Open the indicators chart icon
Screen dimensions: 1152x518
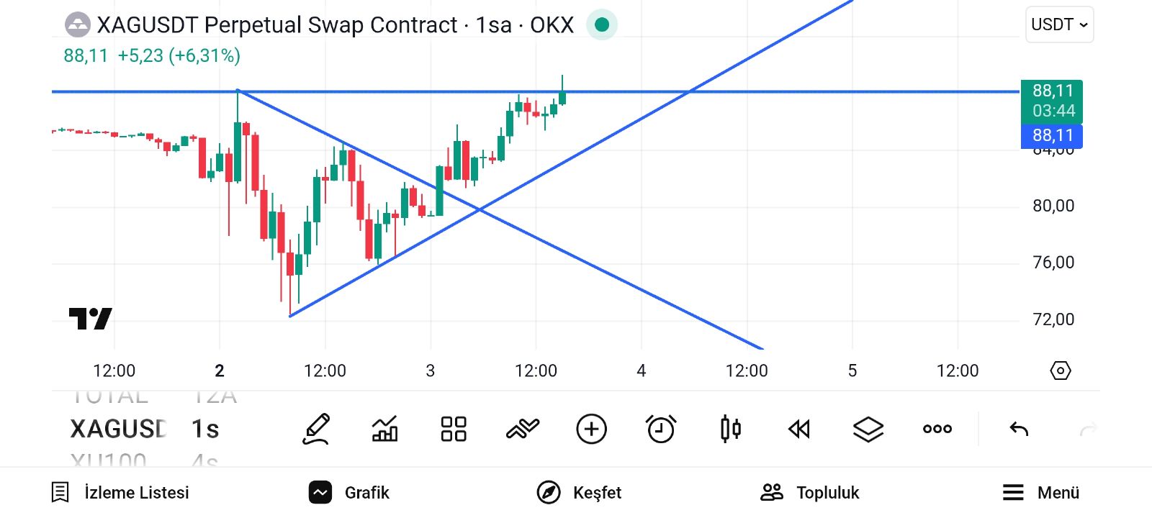pyautogui.click(x=384, y=430)
